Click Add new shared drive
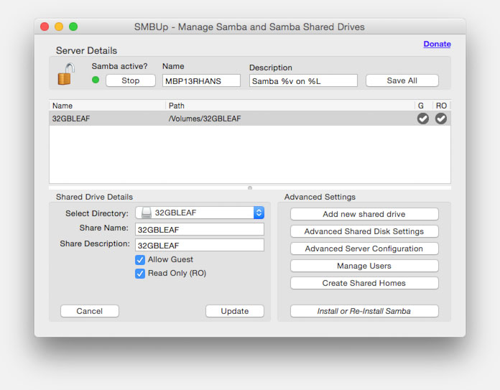The width and height of the screenshot is (500, 390). [x=364, y=214]
